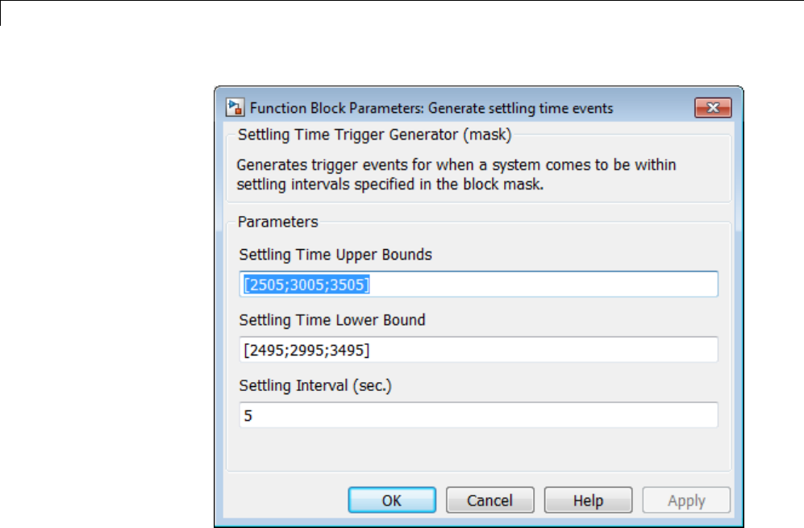Open Help for this block
Image resolution: width=804 pixels, height=528 pixels.
tap(588, 500)
